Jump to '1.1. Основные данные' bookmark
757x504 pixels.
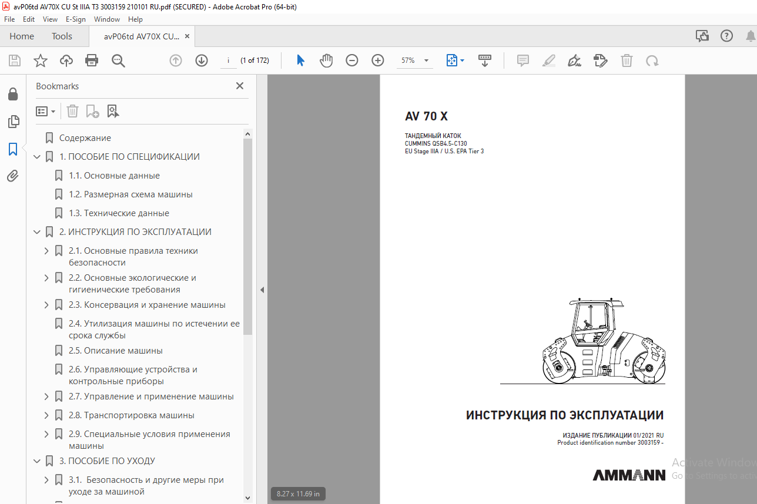click(x=114, y=176)
